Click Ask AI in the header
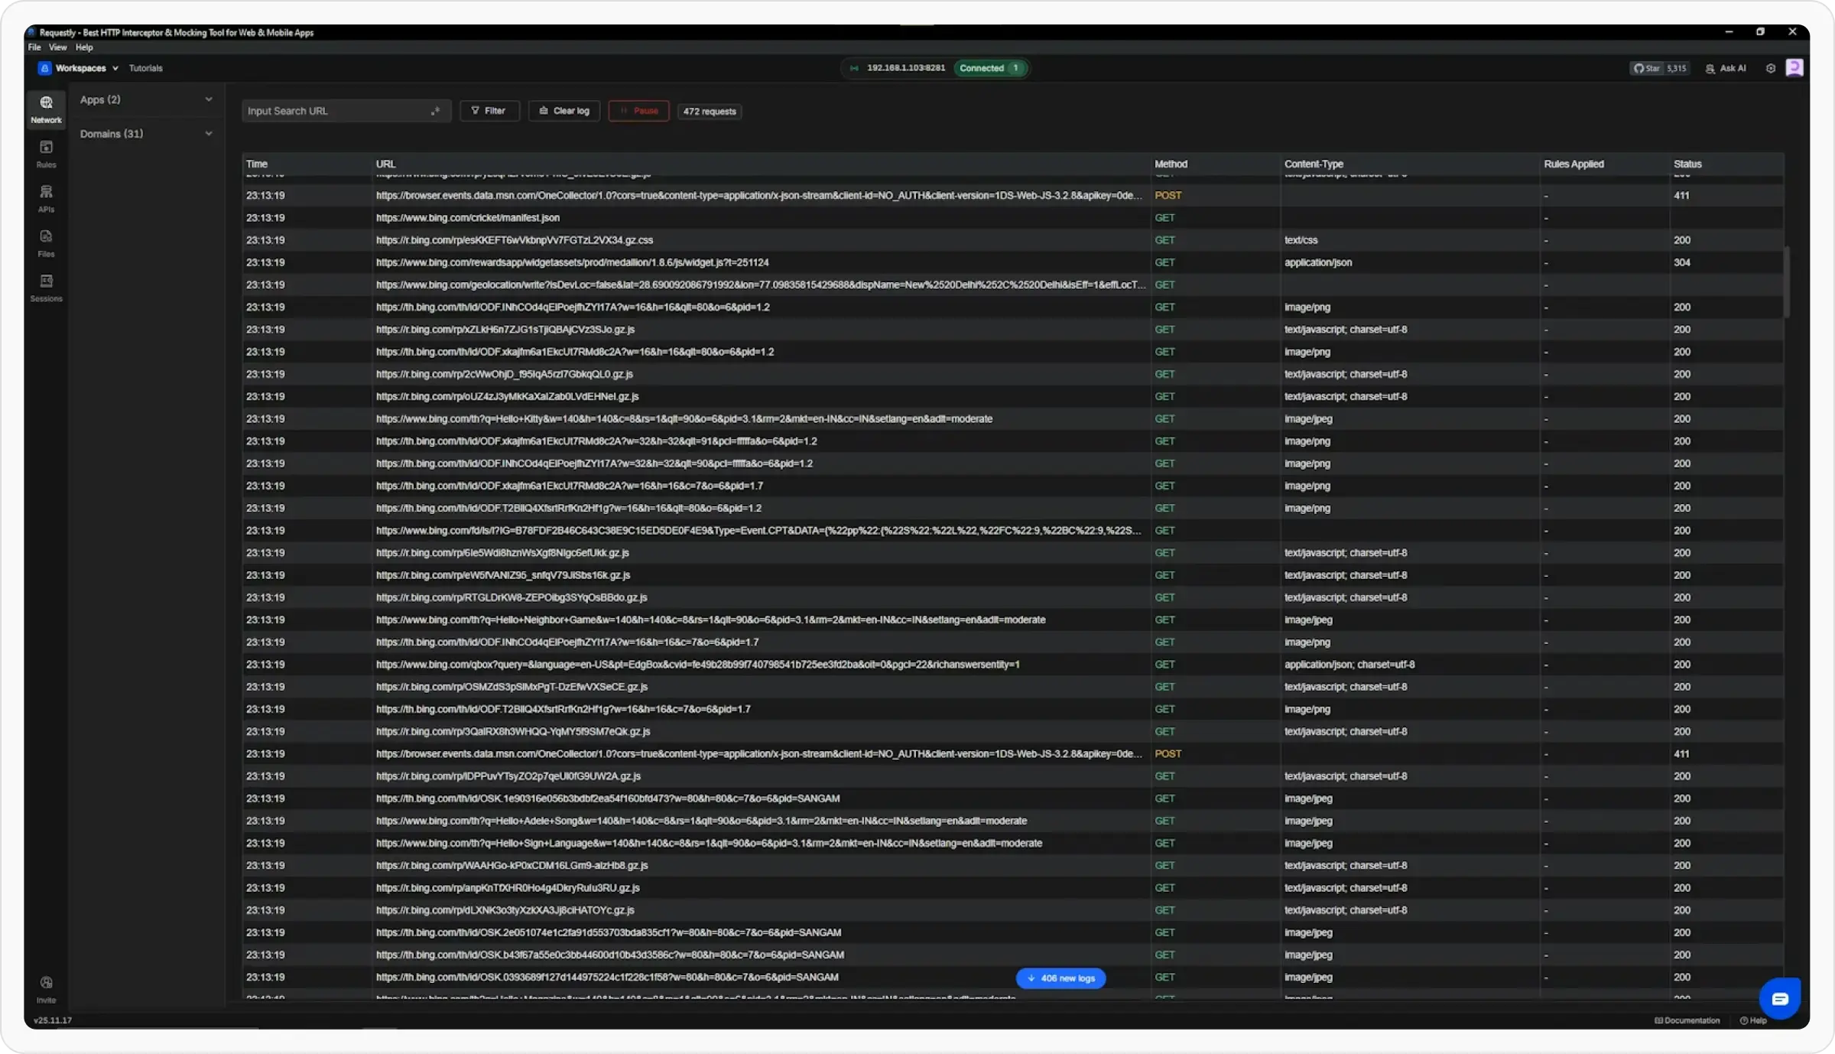Image resolution: width=1835 pixels, height=1054 pixels. pyautogui.click(x=1726, y=68)
